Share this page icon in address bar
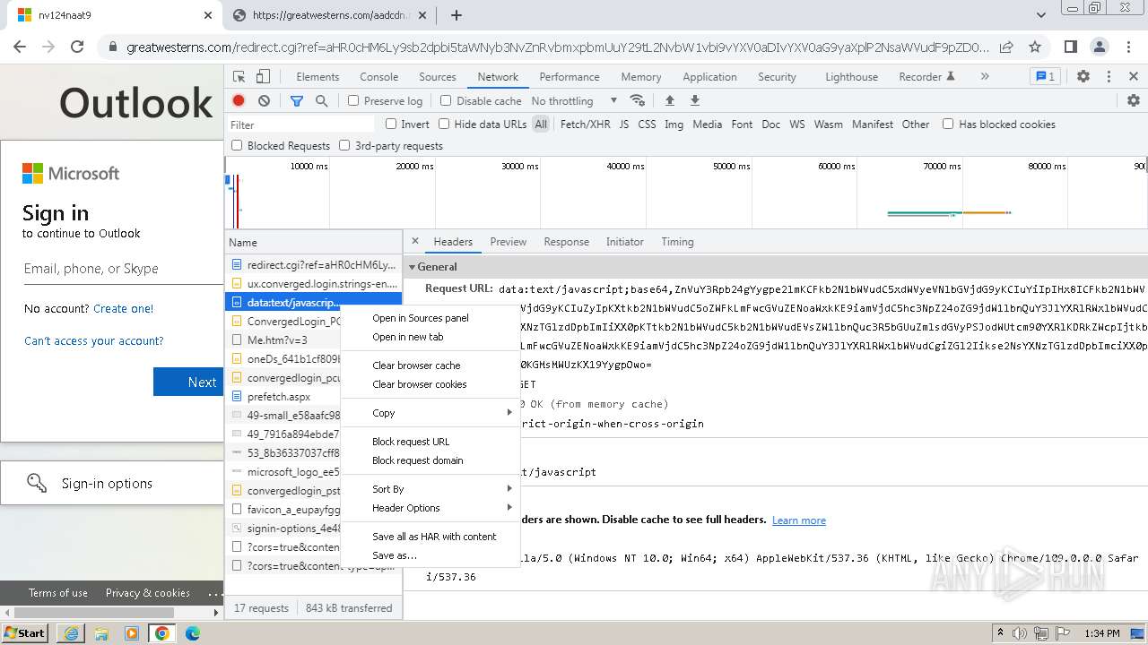This screenshot has height=645, width=1148. (x=1006, y=47)
